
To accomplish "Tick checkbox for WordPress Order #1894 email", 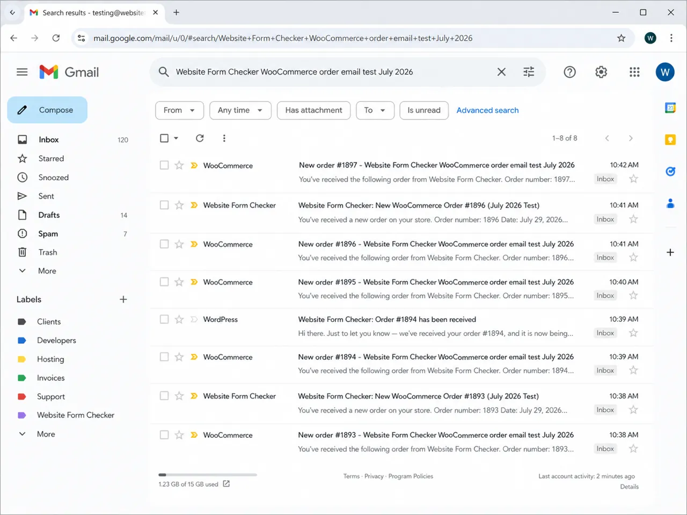I will (x=164, y=319).
